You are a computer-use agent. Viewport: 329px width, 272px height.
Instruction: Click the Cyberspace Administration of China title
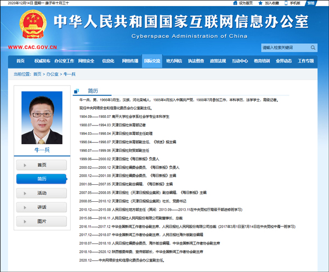pyautogui.click(x=189, y=36)
